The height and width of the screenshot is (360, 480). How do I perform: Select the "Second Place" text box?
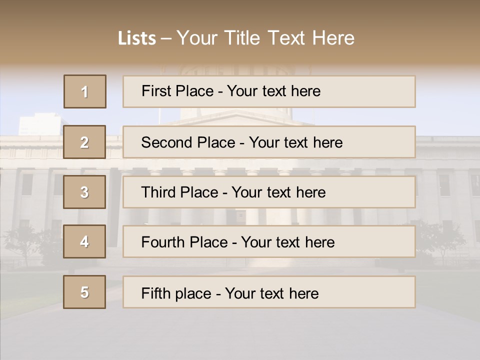(269, 142)
